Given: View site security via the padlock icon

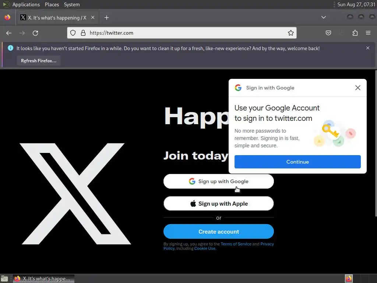Looking at the screenshot, I should tap(83, 33).
